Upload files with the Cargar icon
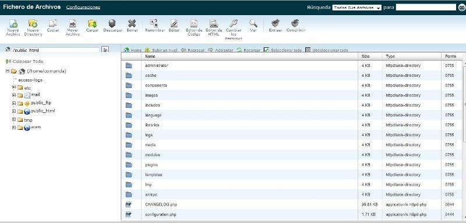The height and width of the screenshot is (223, 466). (x=92, y=24)
